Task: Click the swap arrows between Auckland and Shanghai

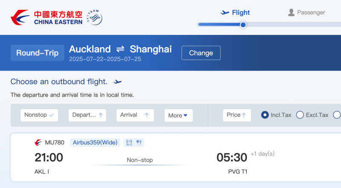Action: [120, 49]
